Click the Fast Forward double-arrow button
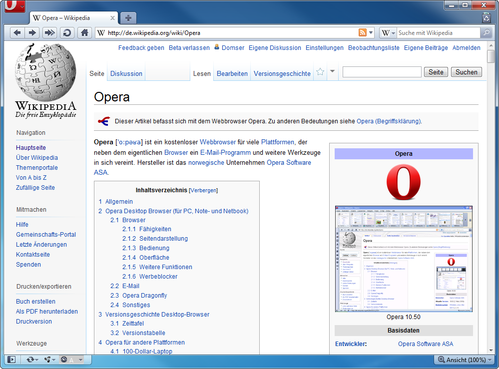 click(49, 32)
